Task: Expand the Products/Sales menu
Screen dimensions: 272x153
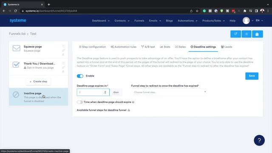Action: pyautogui.click(x=213, y=21)
